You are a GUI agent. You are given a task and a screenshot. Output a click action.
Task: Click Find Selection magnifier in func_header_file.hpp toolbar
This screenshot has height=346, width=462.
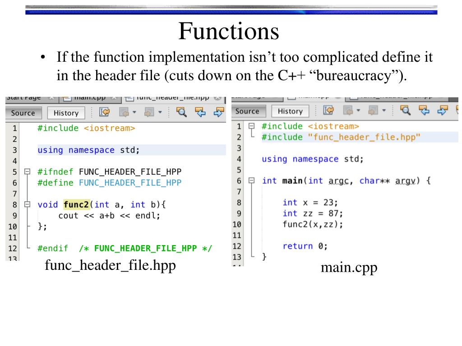[181, 112]
